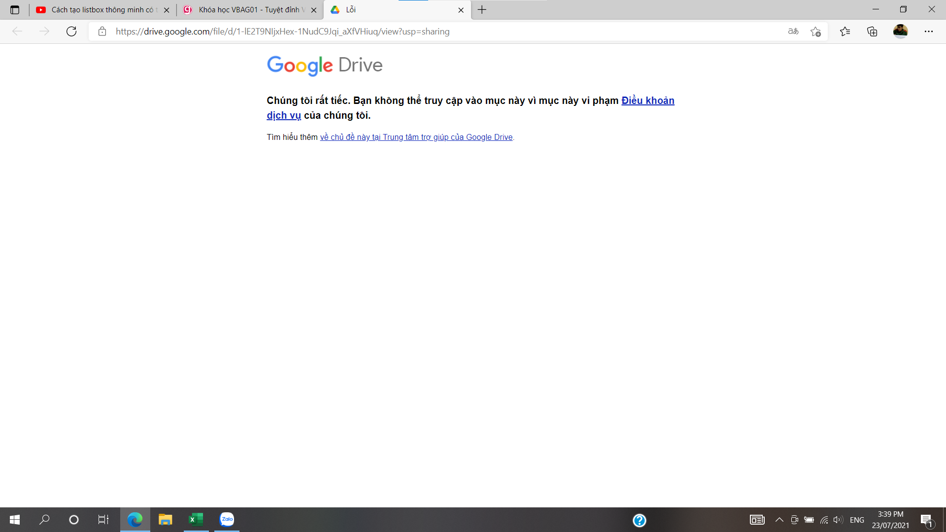
Task: Open File Explorer from the taskbar
Action: pos(165,520)
